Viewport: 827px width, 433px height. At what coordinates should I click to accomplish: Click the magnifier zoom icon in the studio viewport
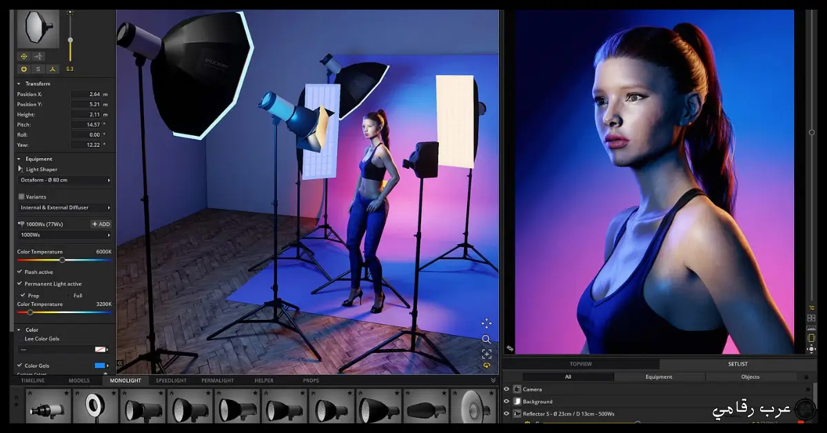coord(487,339)
